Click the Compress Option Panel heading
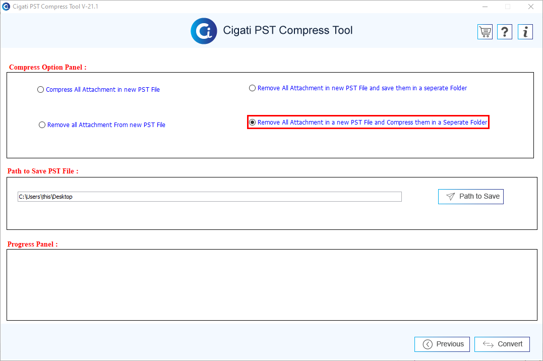The height and width of the screenshot is (361, 543). (x=48, y=67)
